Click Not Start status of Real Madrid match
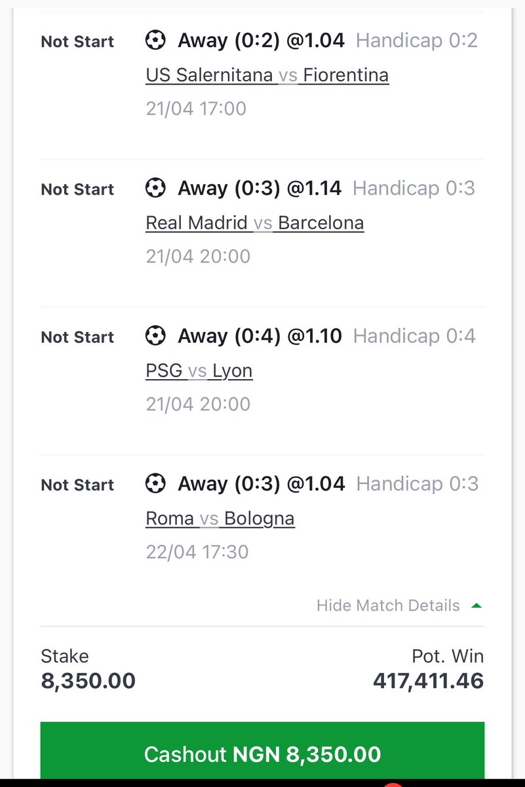This screenshot has width=525, height=787. point(77,190)
